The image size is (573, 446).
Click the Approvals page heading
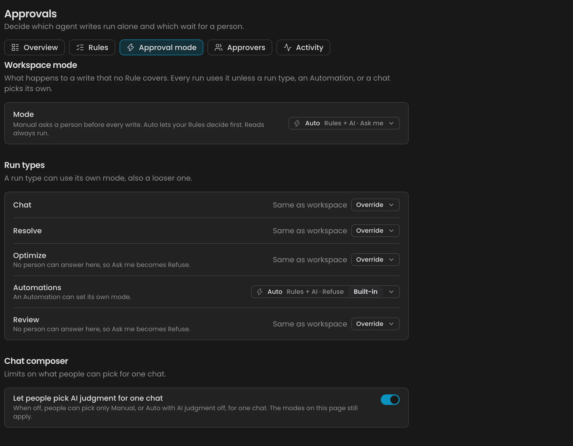point(31,14)
